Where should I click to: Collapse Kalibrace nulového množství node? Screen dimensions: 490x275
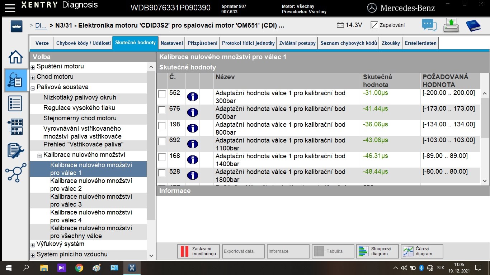pyautogui.click(x=39, y=156)
